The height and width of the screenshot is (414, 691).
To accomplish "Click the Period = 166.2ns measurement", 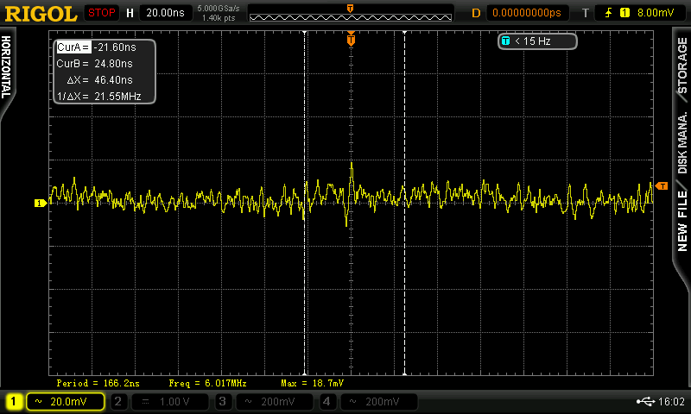I will 98,383.
